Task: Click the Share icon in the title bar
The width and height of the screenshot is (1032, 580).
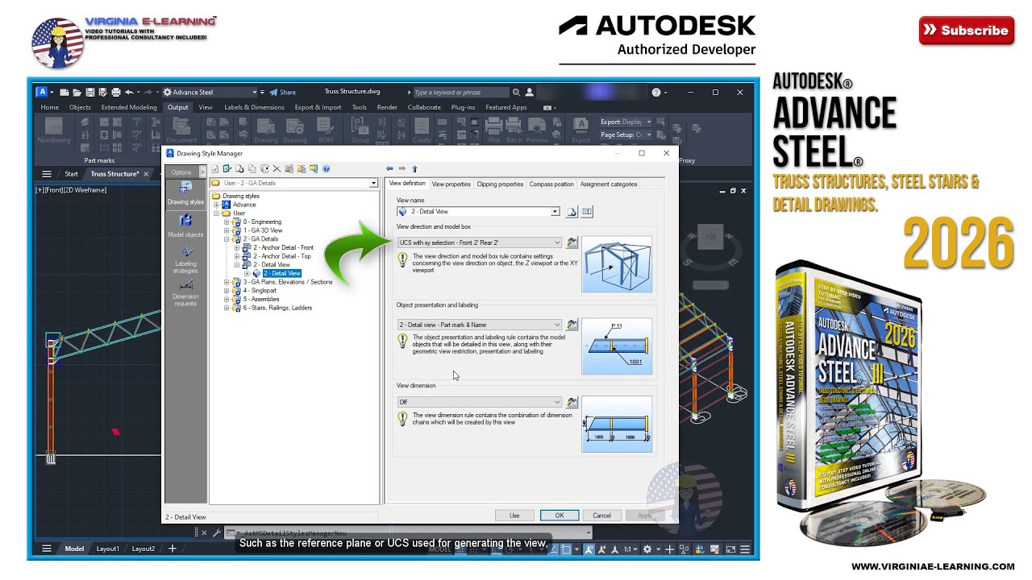Action: pos(282,92)
